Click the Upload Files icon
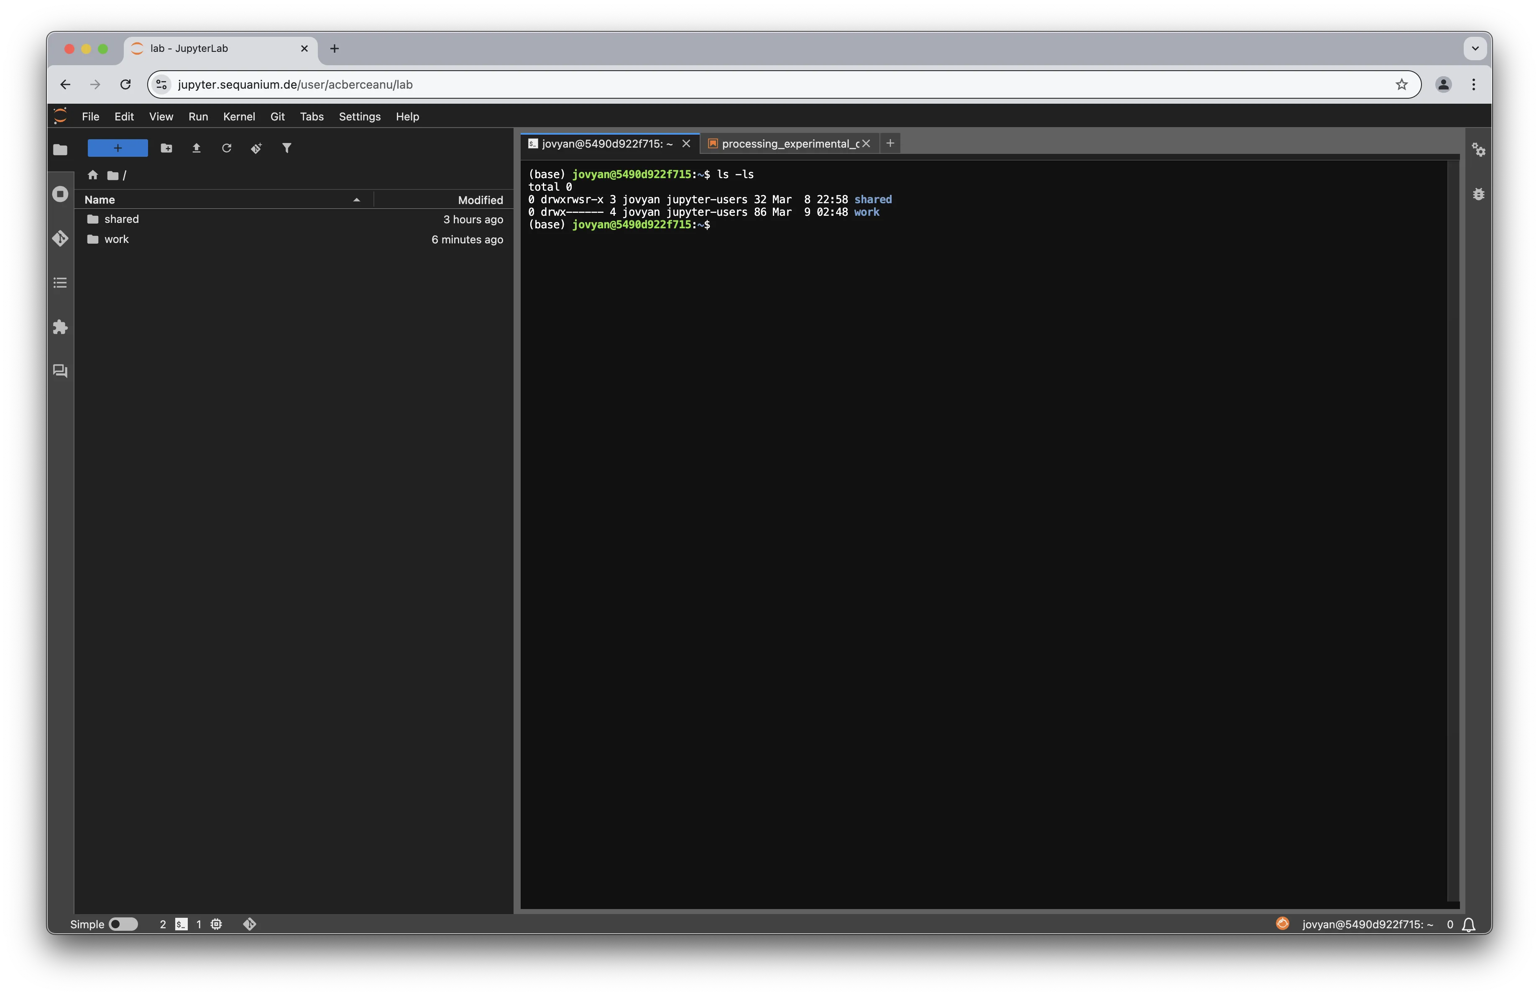Viewport: 1539px width, 996px height. 197,148
